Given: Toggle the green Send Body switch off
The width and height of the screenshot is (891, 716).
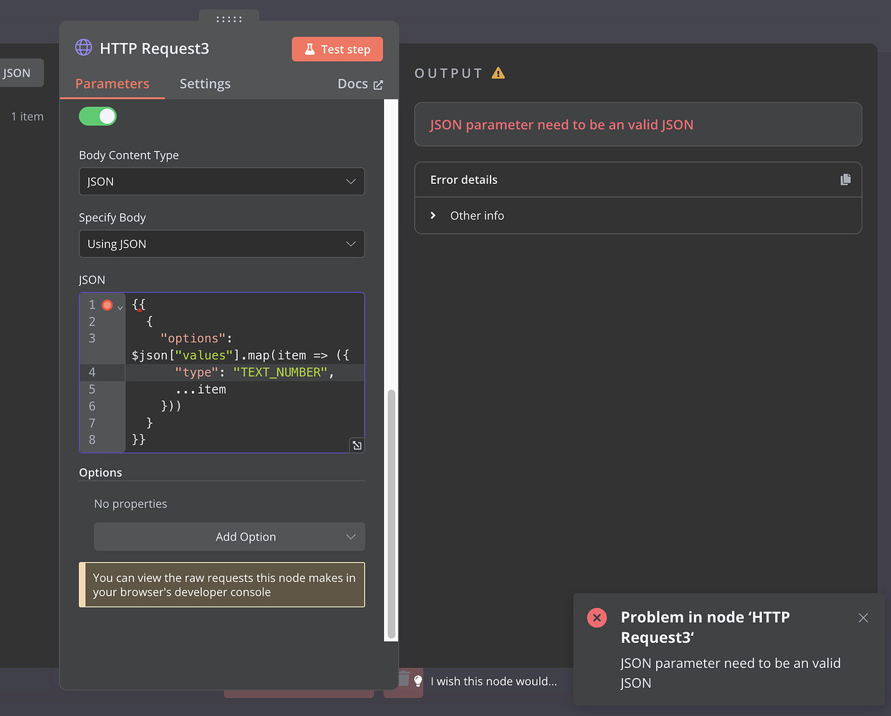Looking at the screenshot, I should 97,116.
